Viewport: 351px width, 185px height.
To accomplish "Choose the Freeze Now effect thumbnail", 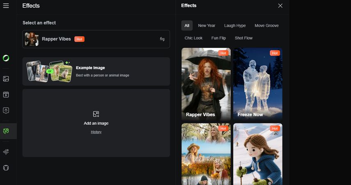I will (258, 84).
